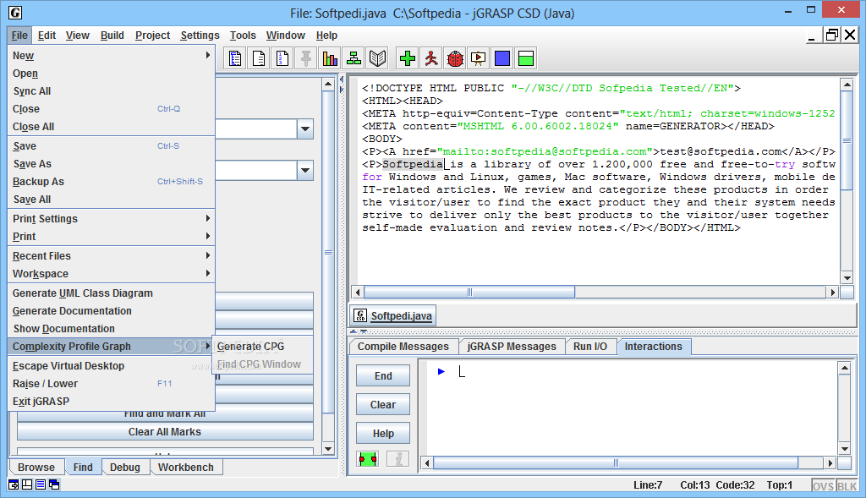Click the cascade-windows icon in status bar

click(x=54, y=484)
